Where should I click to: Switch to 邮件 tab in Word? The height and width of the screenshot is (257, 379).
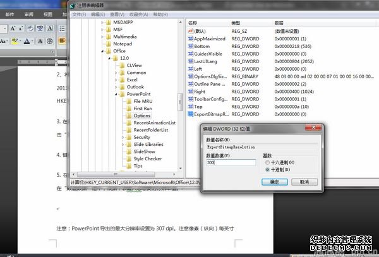(x=9, y=15)
